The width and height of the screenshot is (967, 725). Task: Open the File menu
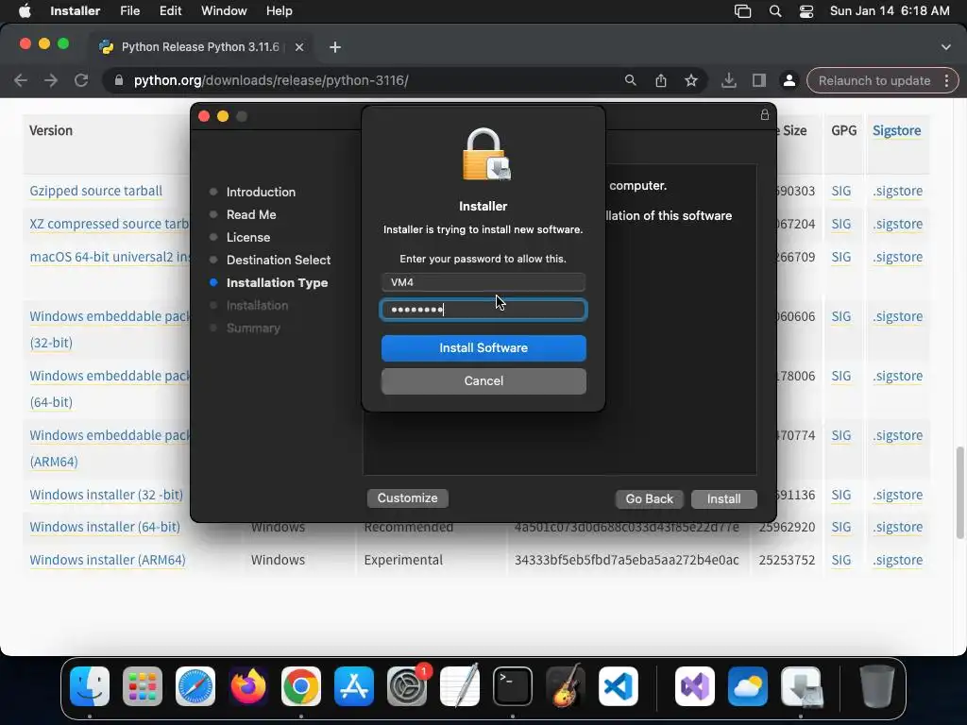[129, 11]
